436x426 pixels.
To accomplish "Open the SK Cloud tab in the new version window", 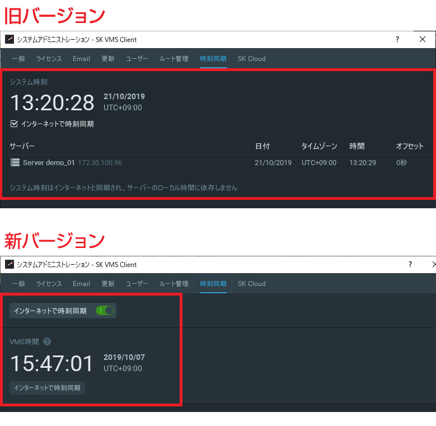I will pos(252,284).
